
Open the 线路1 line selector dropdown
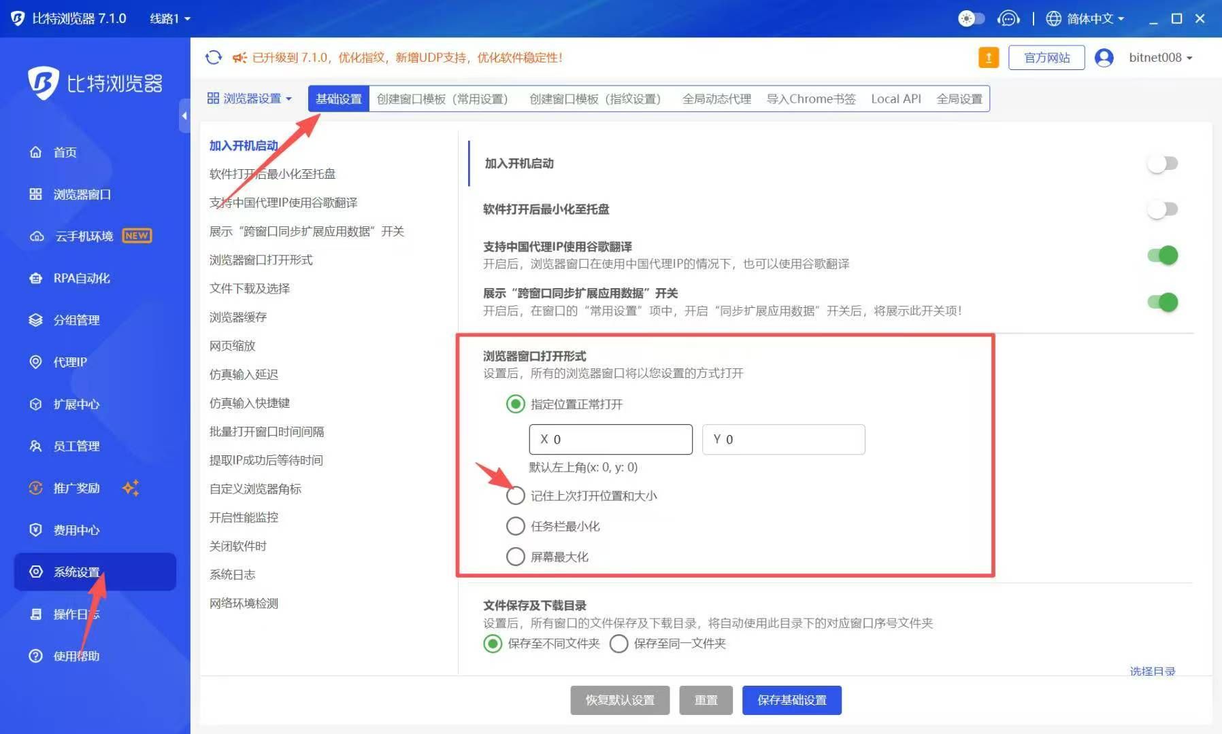click(169, 18)
